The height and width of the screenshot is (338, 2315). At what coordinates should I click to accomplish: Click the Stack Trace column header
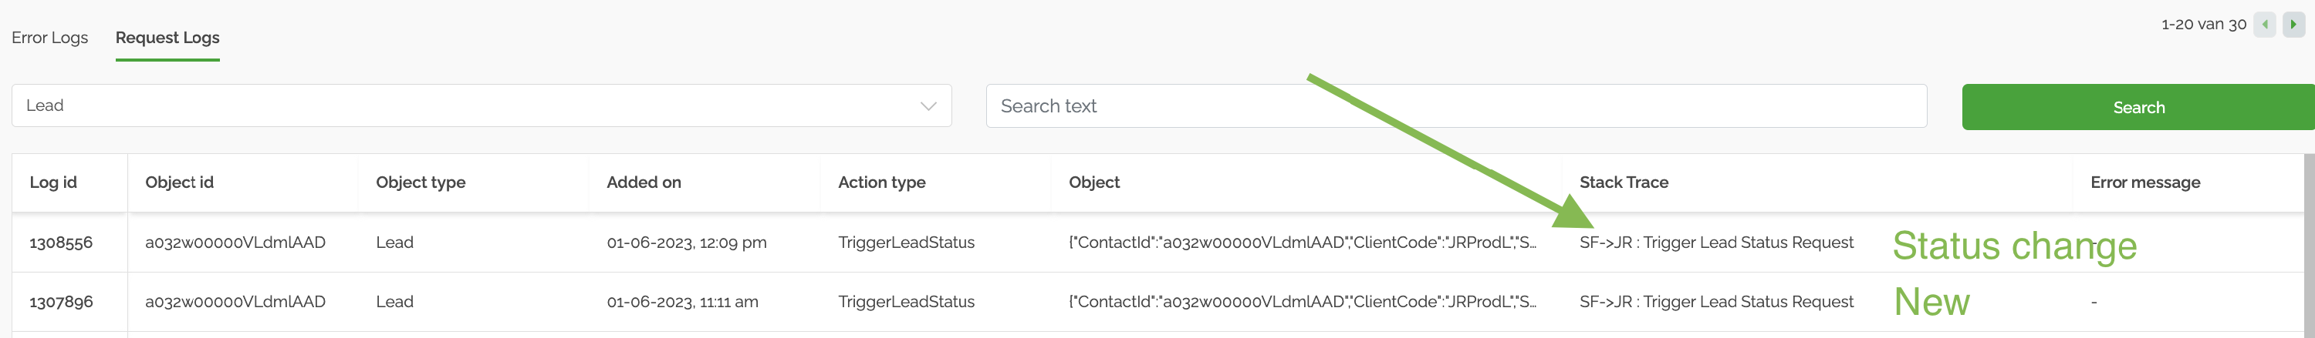[1623, 182]
